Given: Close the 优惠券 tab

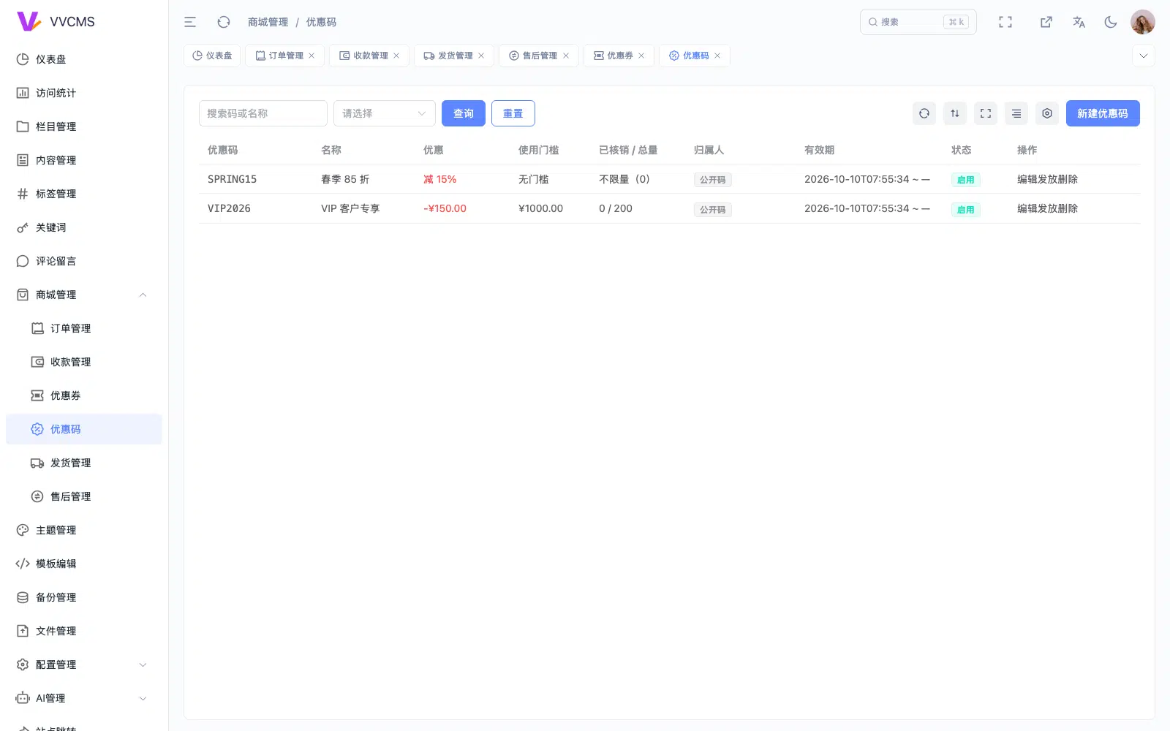Looking at the screenshot, I should coord(641,56).
